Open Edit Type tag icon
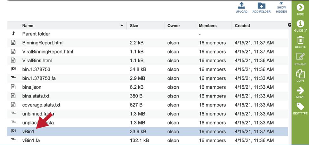The image size is (309, 145). [300, 106]
